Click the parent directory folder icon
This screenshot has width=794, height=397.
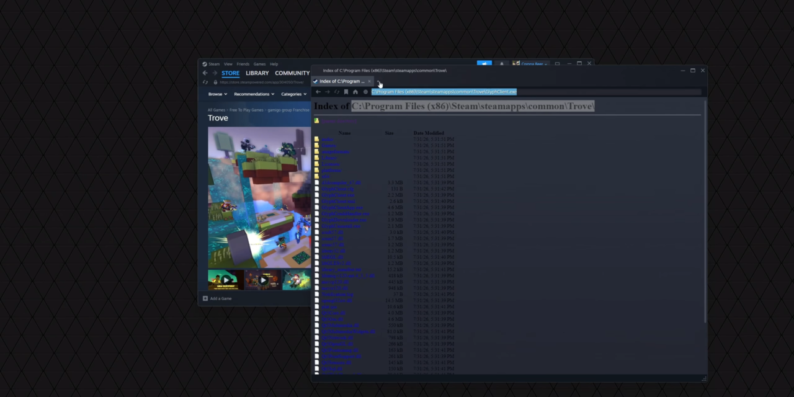[316, 121]
